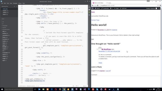Open Outlook from the taskbar
This screenshot has height=91, width=162.
(x=39, y=89)
